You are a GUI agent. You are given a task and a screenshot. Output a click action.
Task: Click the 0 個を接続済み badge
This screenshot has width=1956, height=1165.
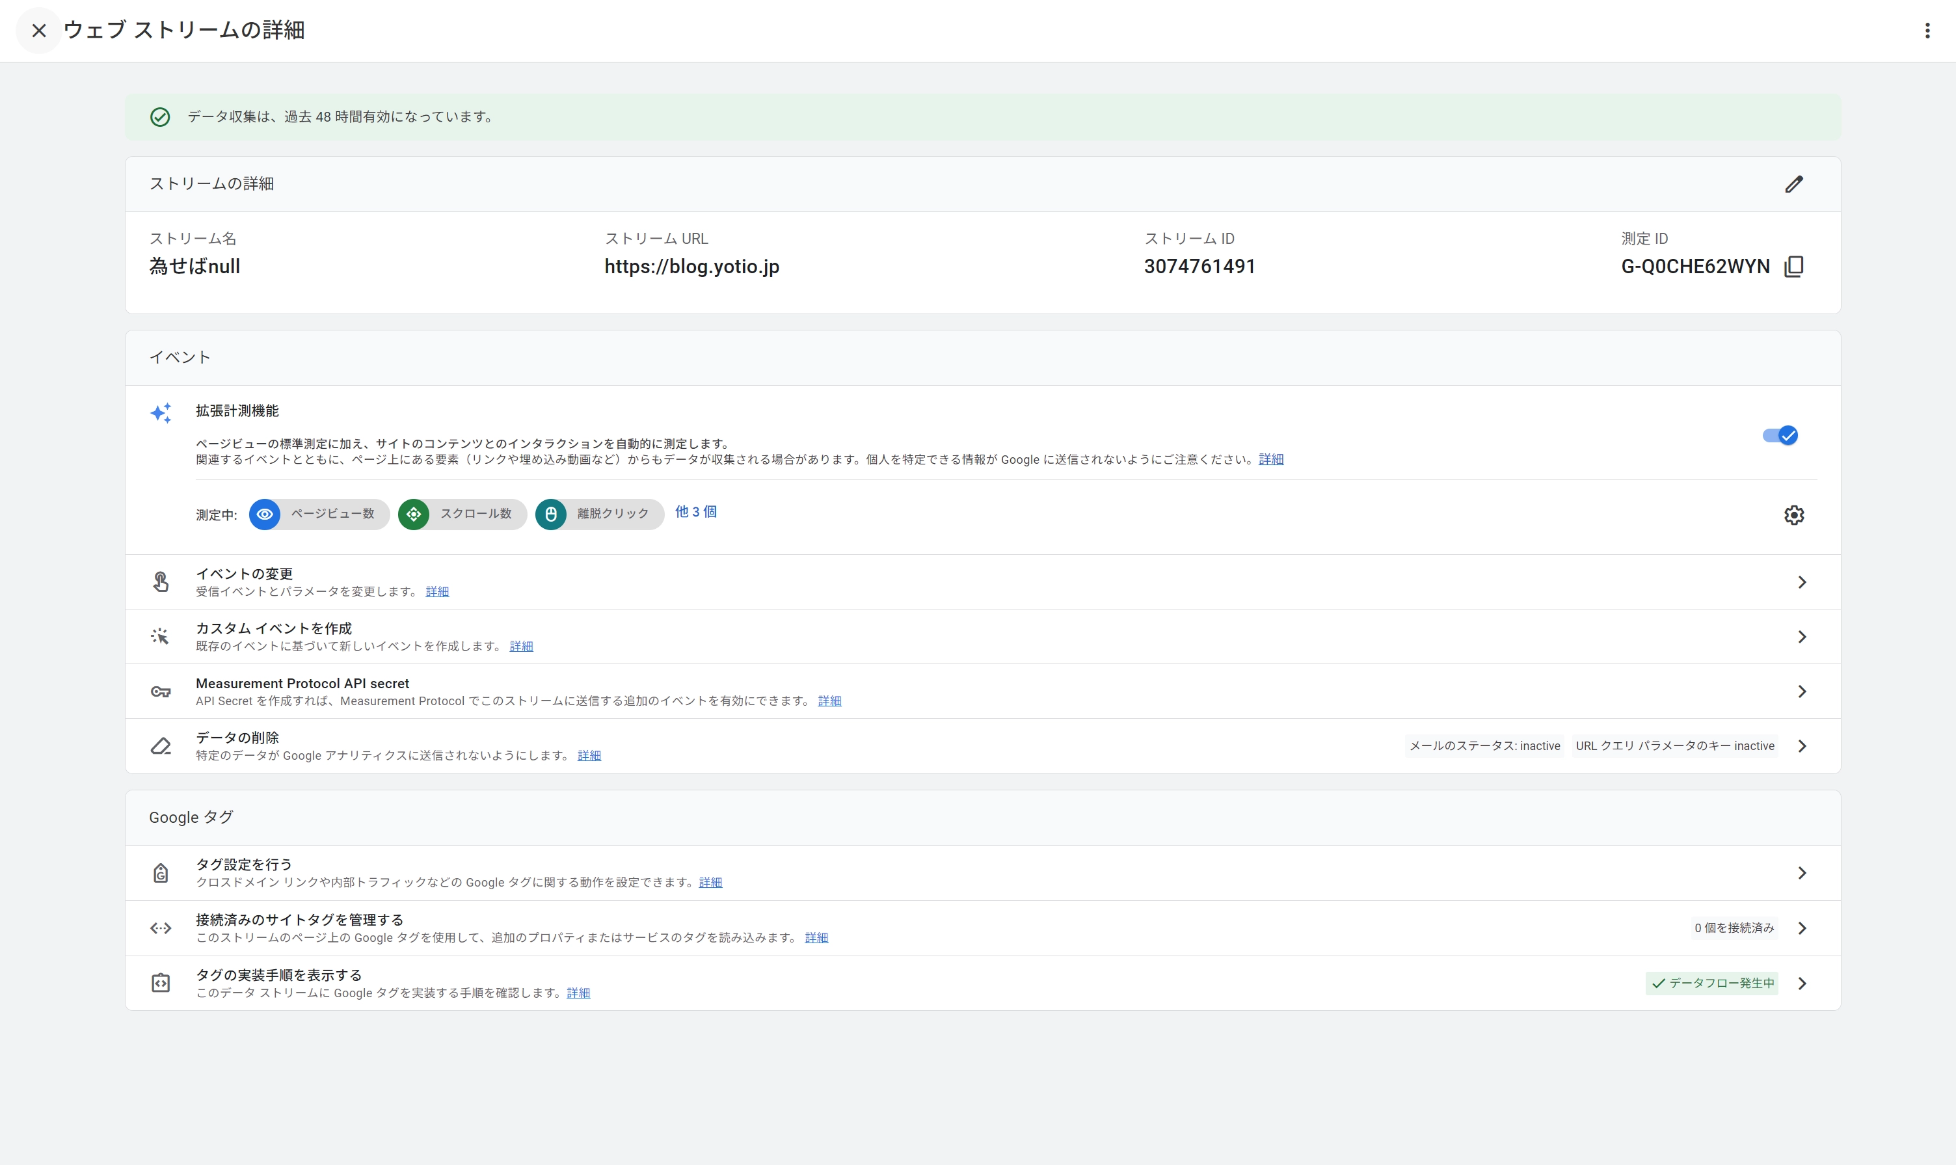[1734, 928]
